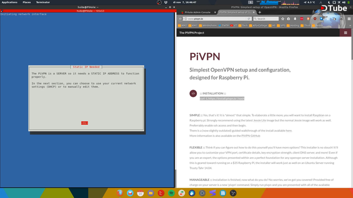Reload the page with the refresh icon
The width and height of the screenshot is (353, 198).
point(249,19)
